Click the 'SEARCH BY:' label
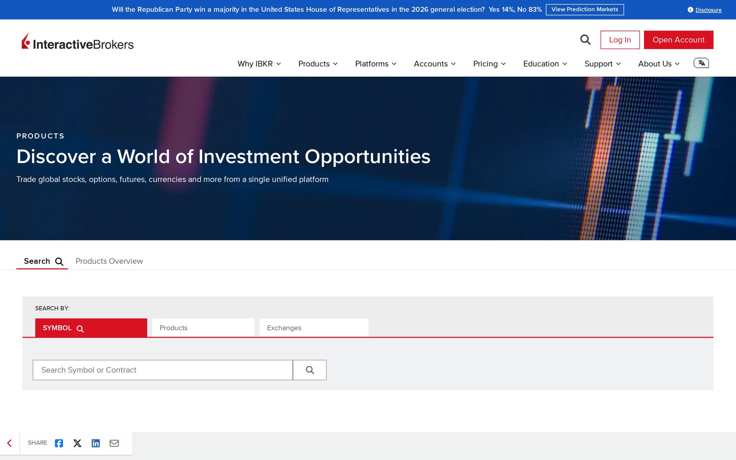The image size is (736, 460). (52, 308)
